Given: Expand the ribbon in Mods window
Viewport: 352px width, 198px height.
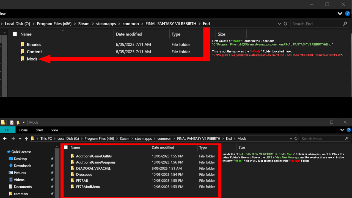Looking at the screenshot, I should [x=342, y=130].
